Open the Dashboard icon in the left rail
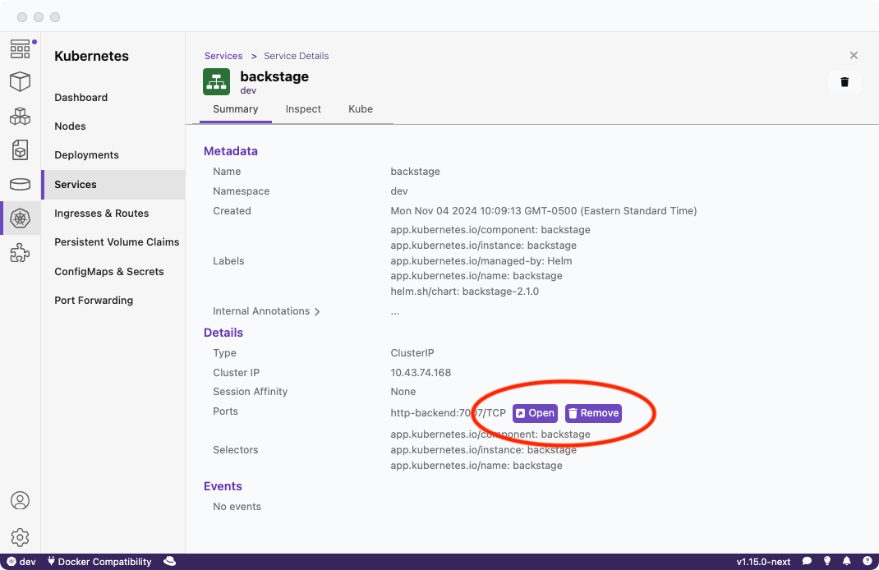Screen dimensions: 879x570 click(20, 49)
